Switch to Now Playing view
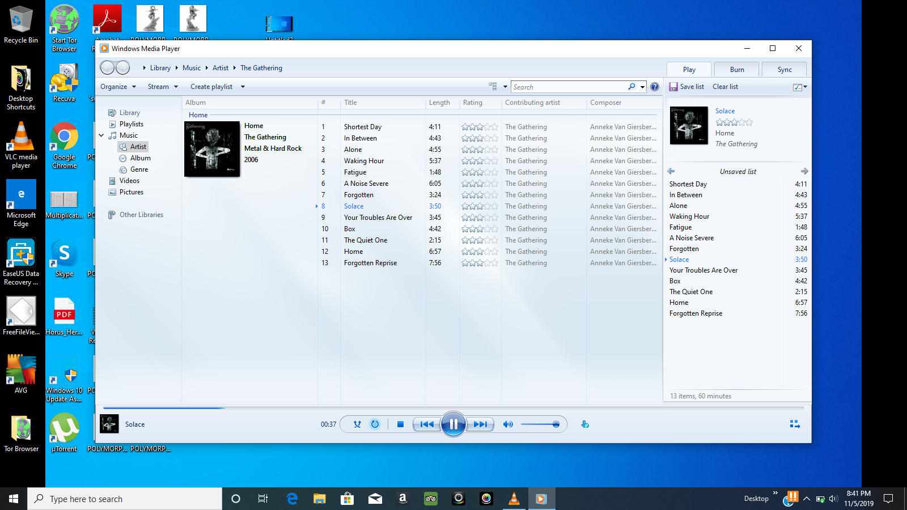The image size is (907, 510). 795,424
